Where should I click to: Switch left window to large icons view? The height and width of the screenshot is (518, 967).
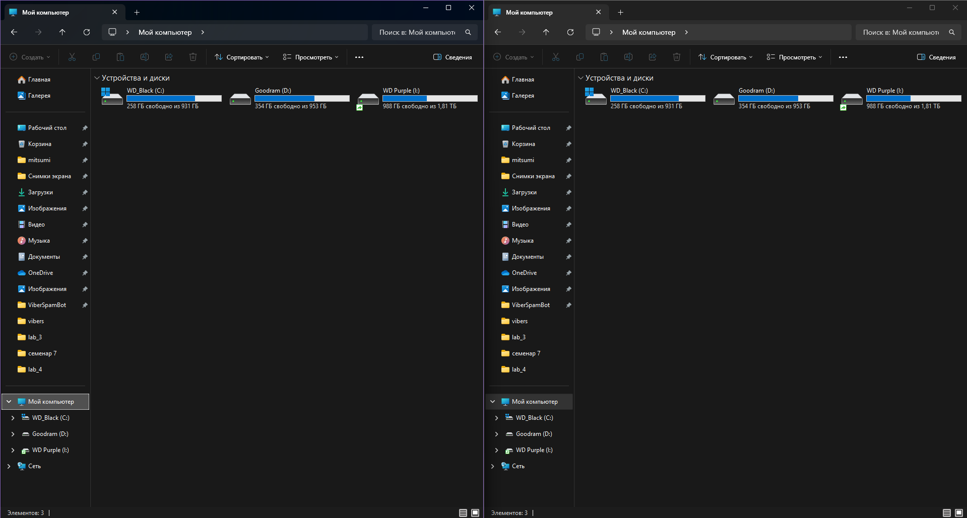(475, 513)
